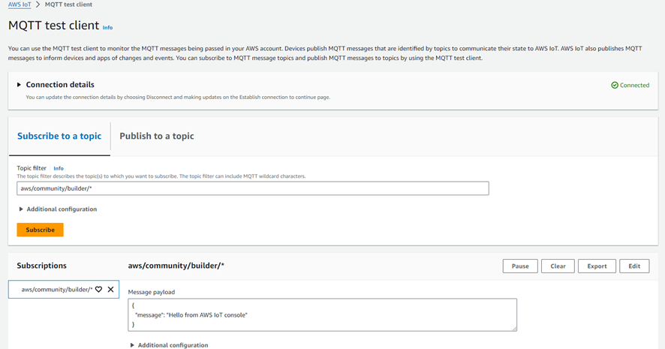
Task: Expand the Connection details section
Action: click(19, 85)
